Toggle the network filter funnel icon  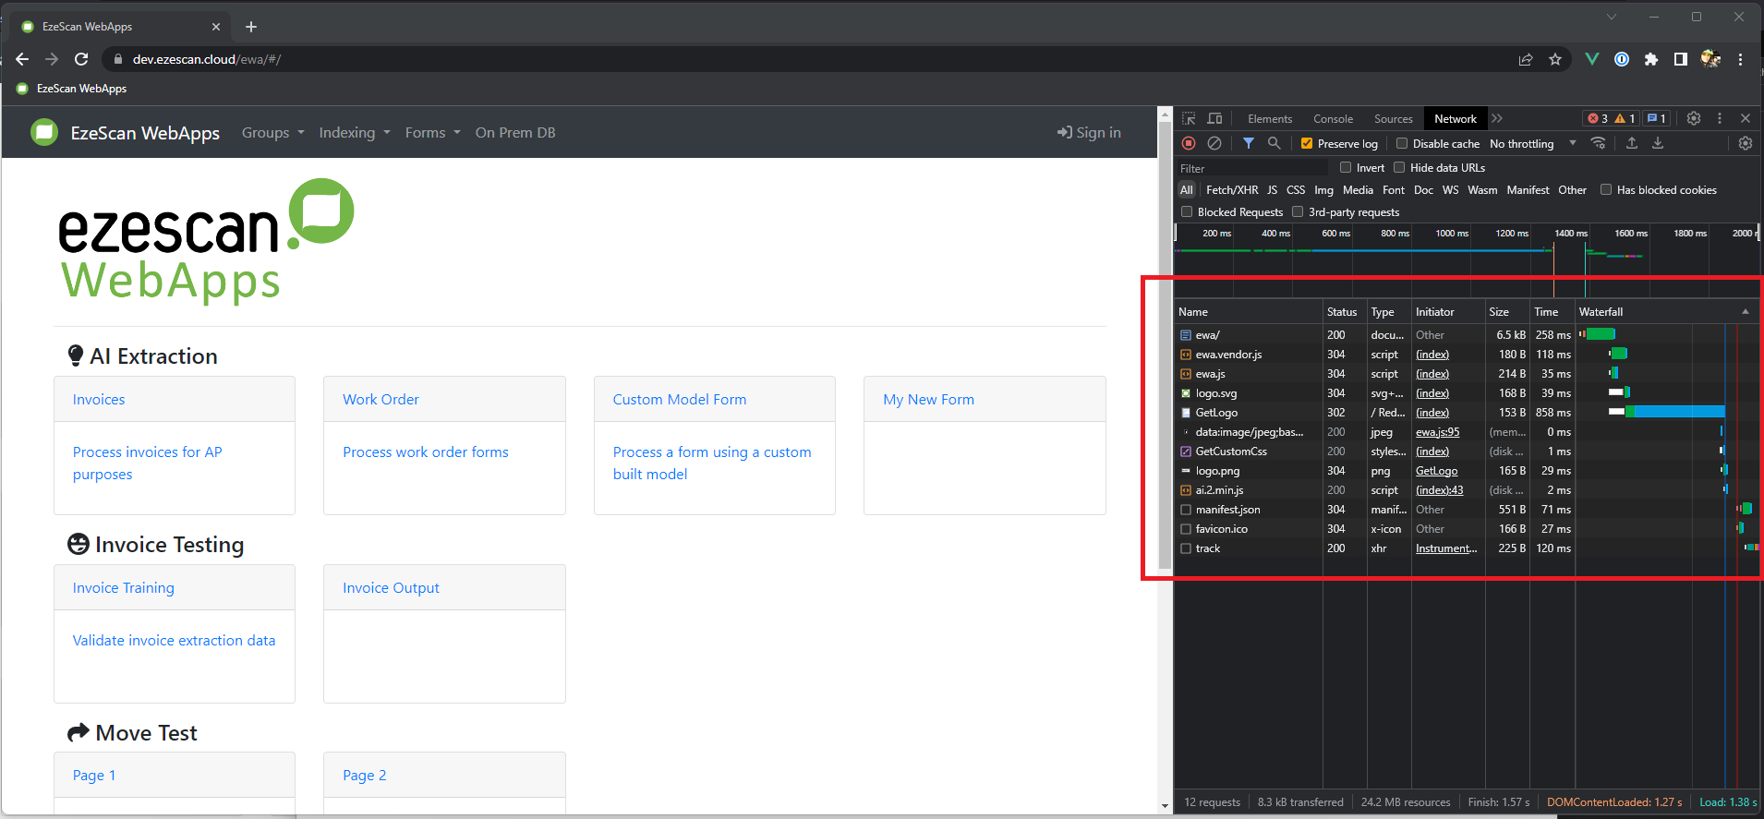click(x=1248, y=143)
